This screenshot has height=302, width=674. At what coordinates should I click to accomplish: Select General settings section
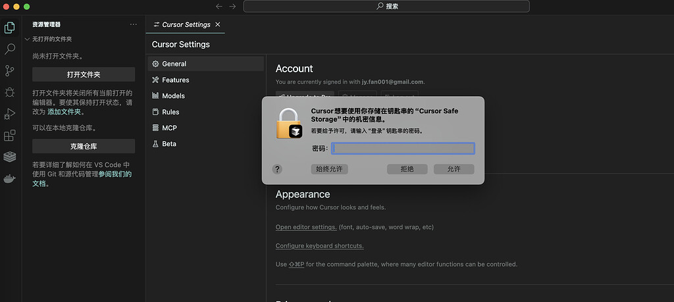coord(206,64)
